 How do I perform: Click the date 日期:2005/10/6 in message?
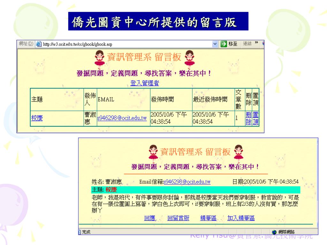tap(265, 182)
